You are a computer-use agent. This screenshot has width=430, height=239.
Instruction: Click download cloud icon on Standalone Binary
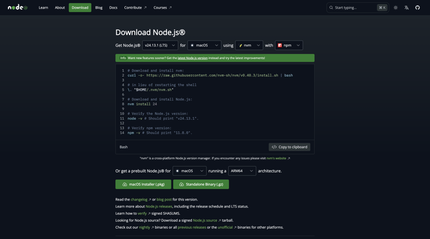coord(181,184)
